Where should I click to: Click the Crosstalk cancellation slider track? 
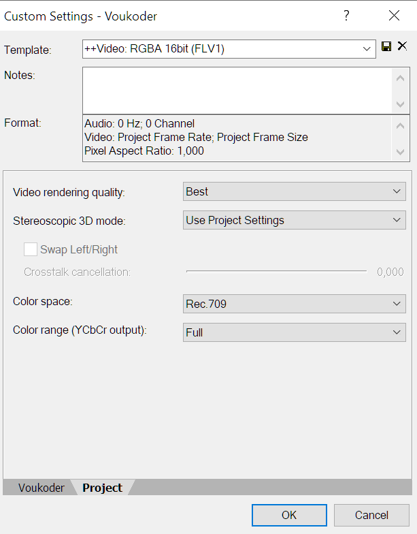[x=276, y=271]
